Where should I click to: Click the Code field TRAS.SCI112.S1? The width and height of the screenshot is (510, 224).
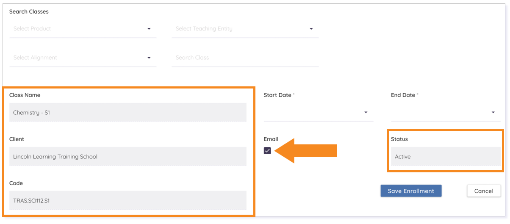point(127,201)
